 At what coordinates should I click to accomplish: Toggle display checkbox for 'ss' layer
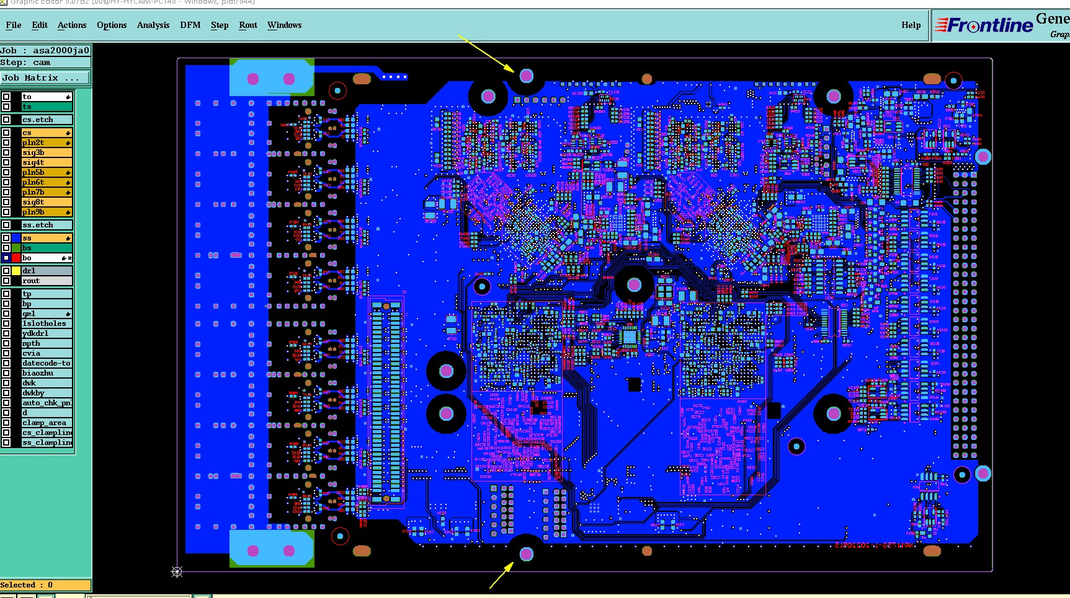(x=6, y=238)
